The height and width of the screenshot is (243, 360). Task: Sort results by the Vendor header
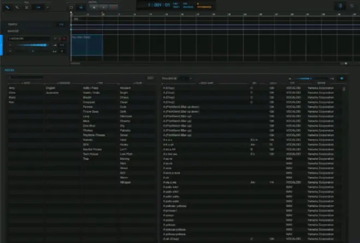[321, 83]
